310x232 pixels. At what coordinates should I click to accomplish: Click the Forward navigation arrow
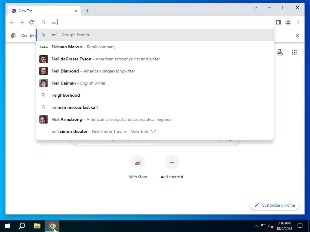[22, 22]
